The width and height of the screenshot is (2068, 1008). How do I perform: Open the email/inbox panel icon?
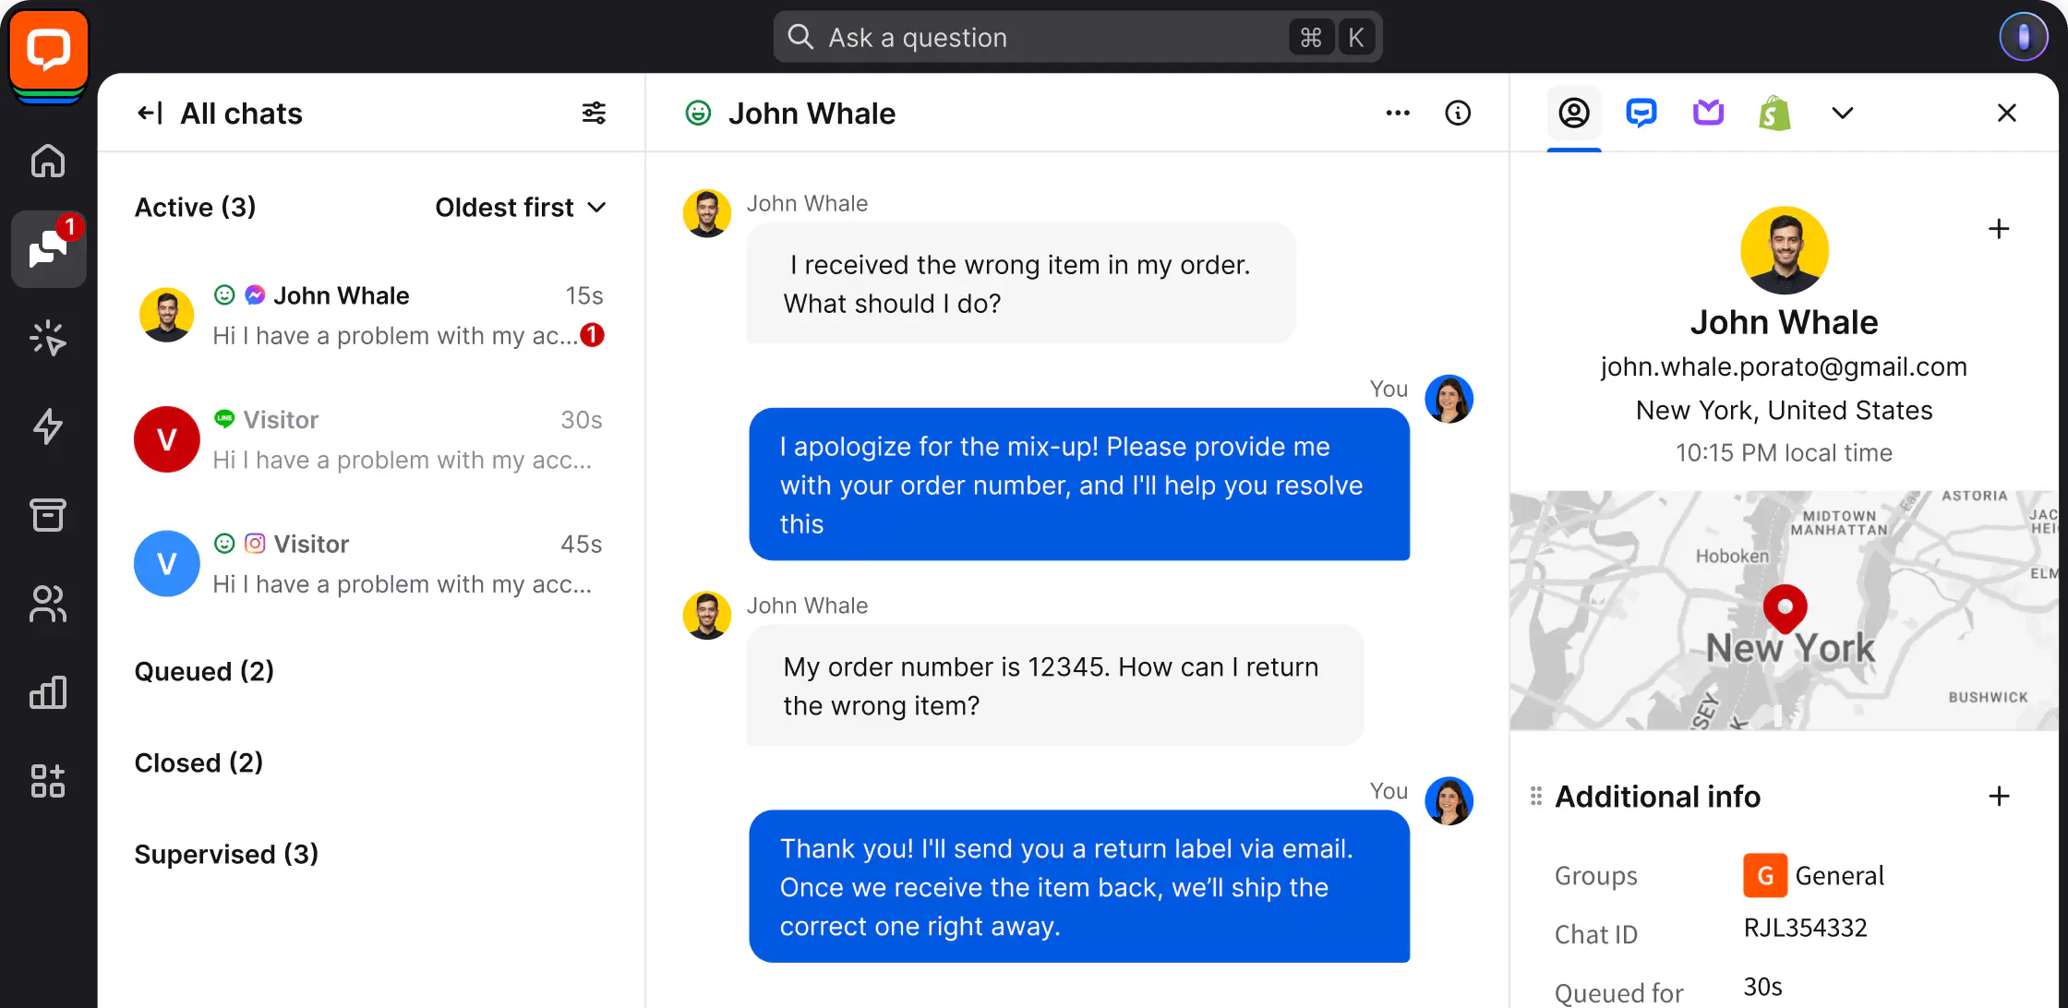pos(1708,112)
